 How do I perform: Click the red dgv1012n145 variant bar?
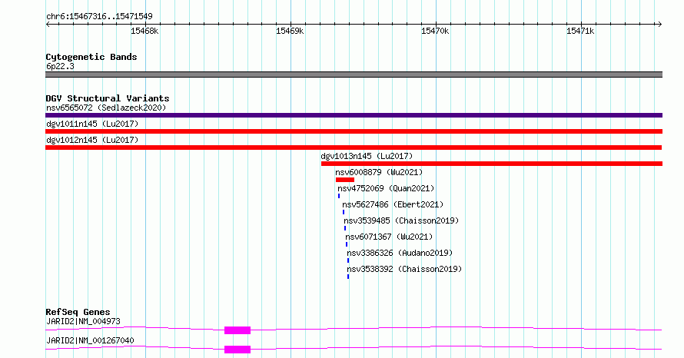[x=354, y=148]
